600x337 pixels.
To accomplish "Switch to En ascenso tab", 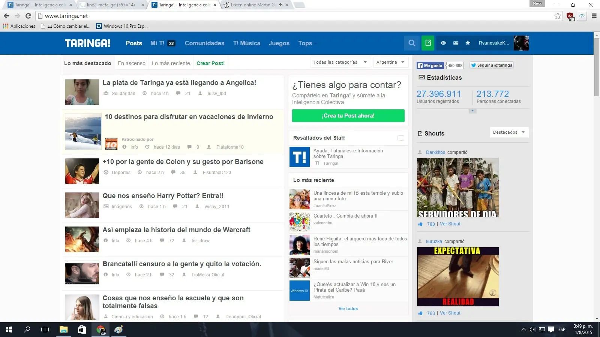I will (132, 63).
